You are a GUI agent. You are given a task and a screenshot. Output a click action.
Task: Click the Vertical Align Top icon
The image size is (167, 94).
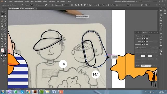(x=85, y=5)
